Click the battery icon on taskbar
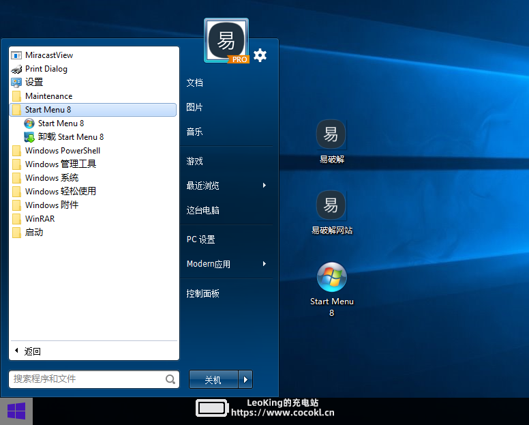Image resolution: width=529 pixels, height=425 pixels. 212,408
